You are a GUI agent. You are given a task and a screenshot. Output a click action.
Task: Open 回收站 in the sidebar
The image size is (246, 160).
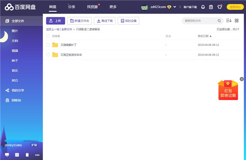(x=16, y=100)
